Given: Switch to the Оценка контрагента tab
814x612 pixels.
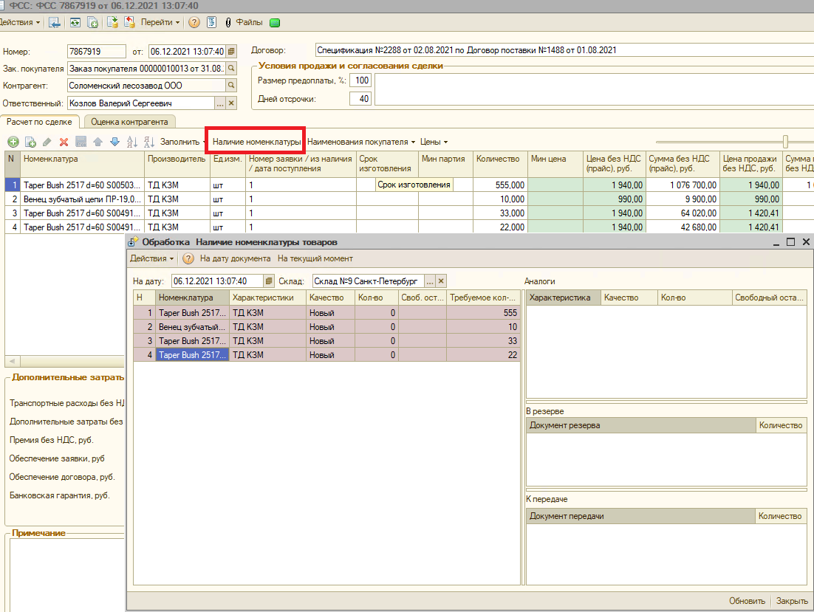Looking at the screenshot, I should [129, 122].
